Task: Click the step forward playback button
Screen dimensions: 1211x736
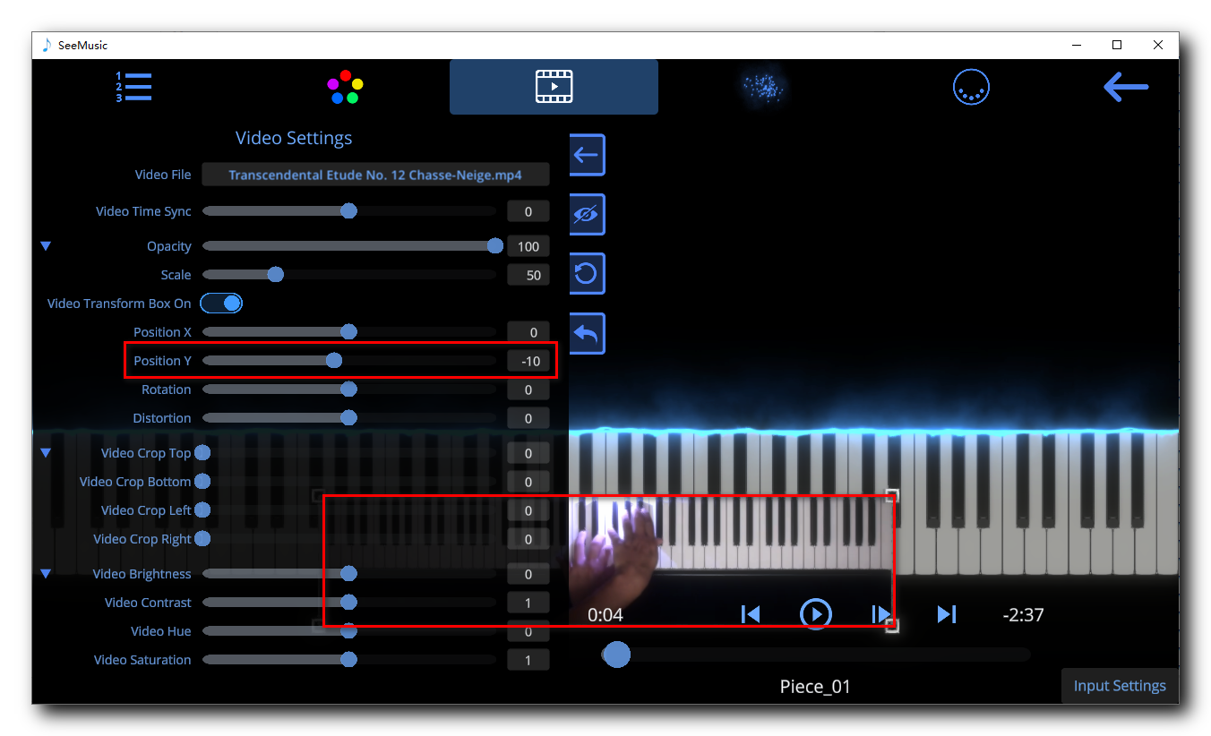Action: pos(880,614)
